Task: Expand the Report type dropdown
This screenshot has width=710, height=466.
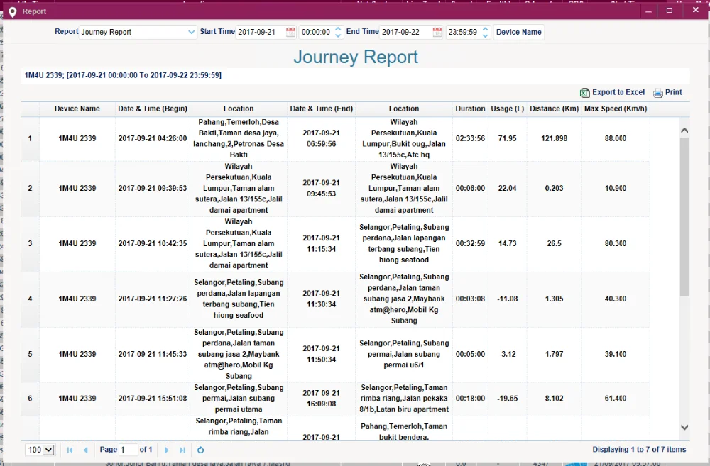Action: [x=192, y=32]
